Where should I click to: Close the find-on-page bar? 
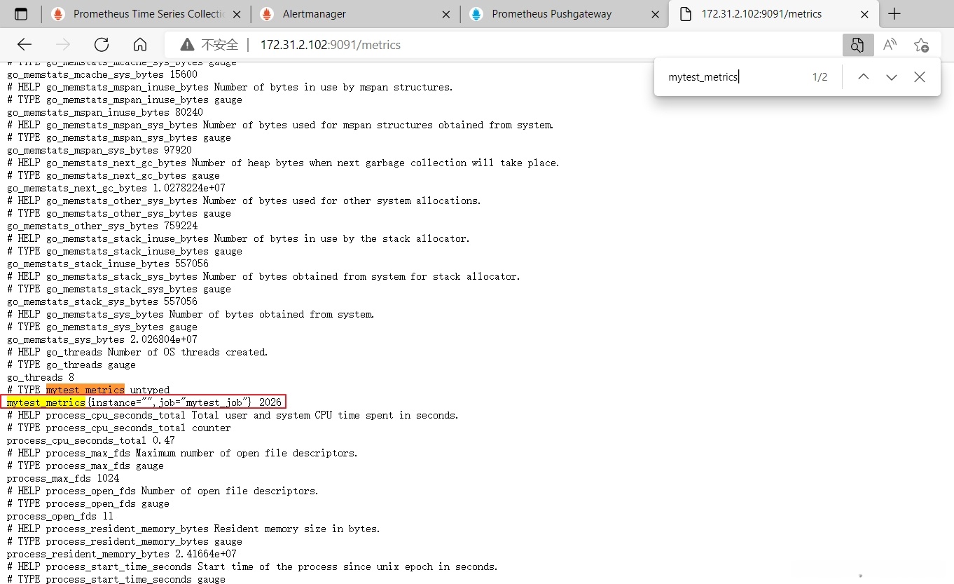920,77
